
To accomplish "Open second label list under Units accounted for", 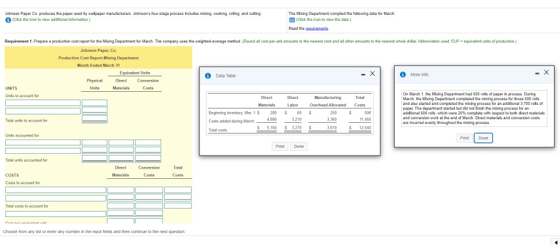I will pos(43,150).
